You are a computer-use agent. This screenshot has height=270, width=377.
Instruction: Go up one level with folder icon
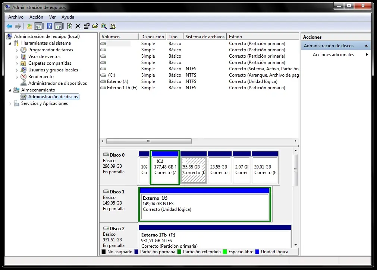click(29, 26)
